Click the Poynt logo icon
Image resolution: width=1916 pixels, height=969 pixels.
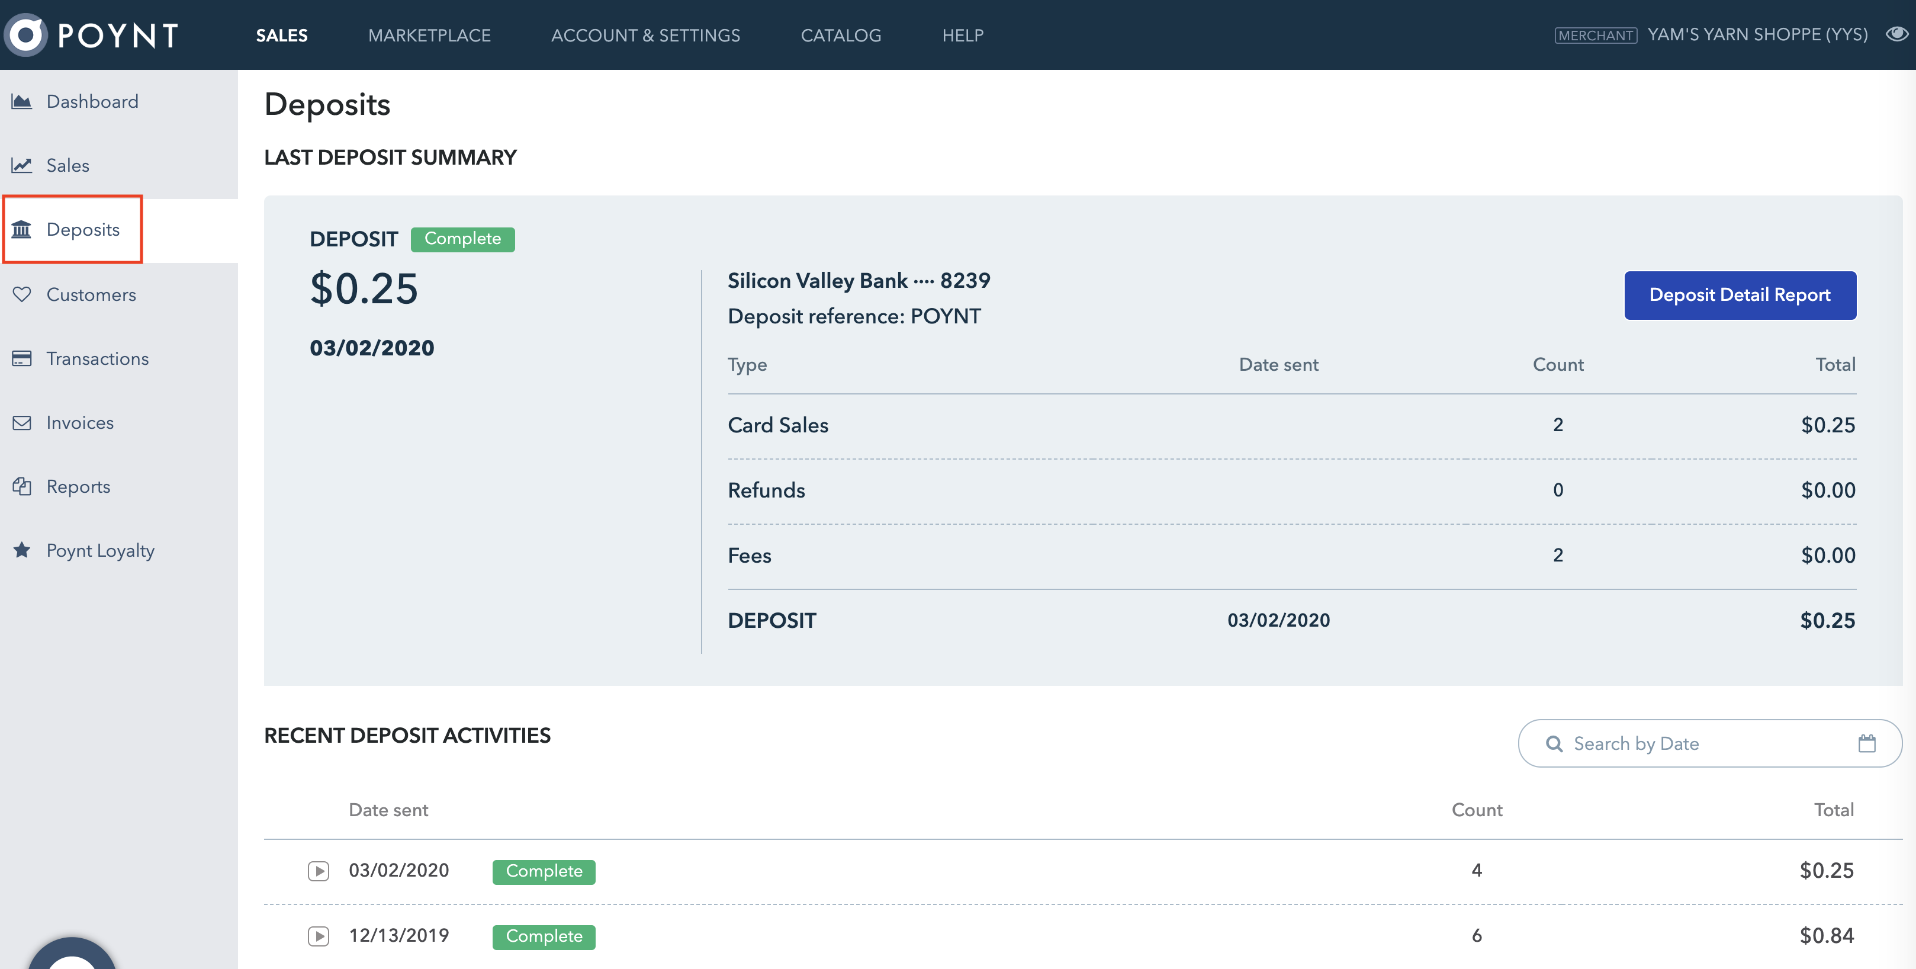click(26, 34)
